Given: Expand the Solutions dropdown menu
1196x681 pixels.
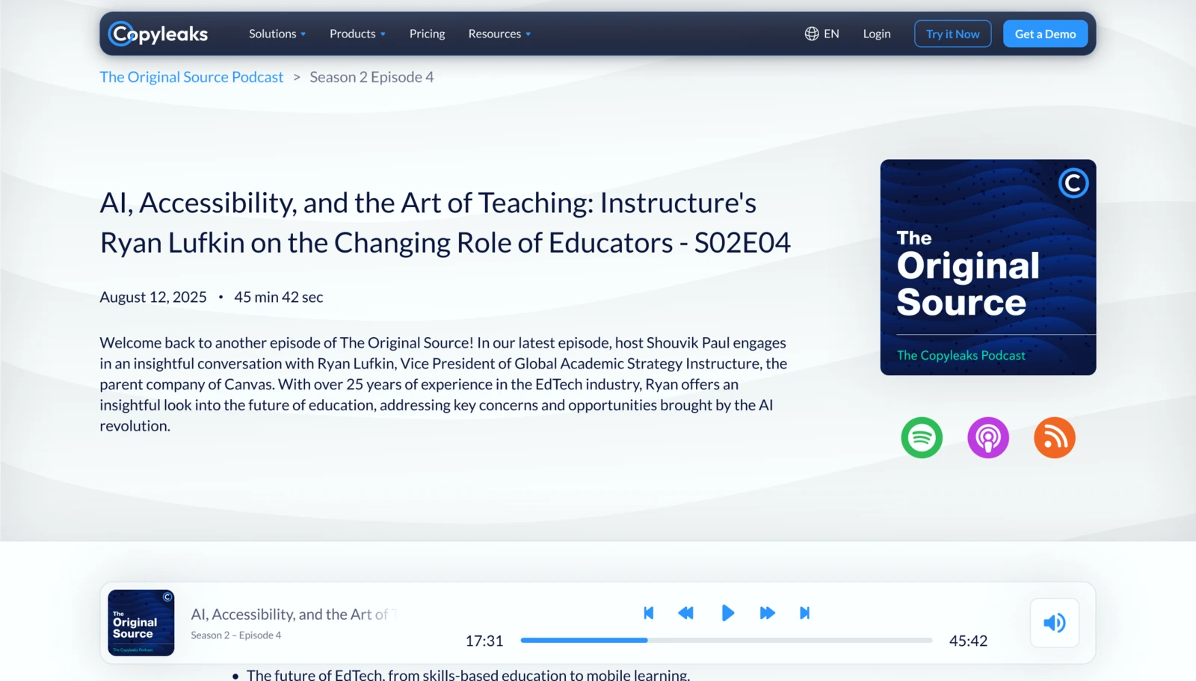Looking at the screenshot, I should [277, 34].
